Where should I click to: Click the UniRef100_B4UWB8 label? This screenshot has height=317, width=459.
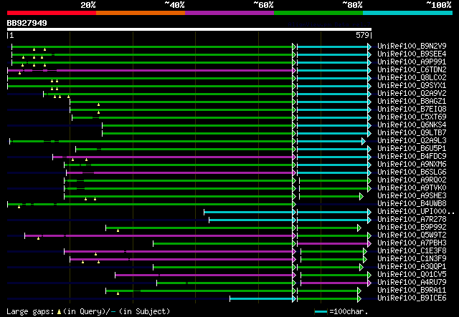[x=412, y=204]
